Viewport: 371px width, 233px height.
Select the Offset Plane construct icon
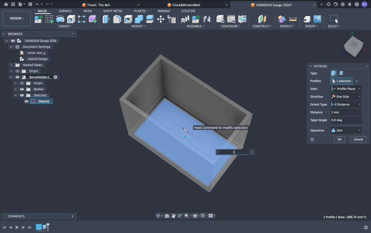point(262,19)
